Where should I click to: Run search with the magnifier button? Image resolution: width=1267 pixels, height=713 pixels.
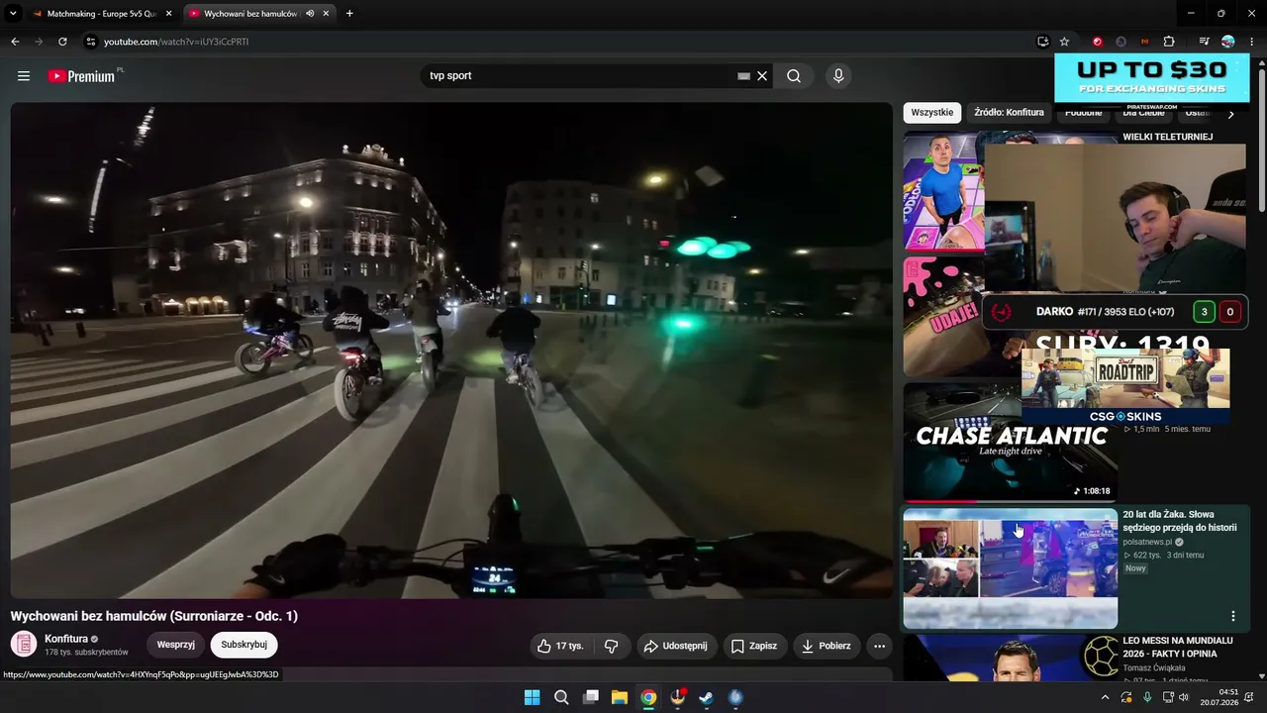tap(794, 76)
